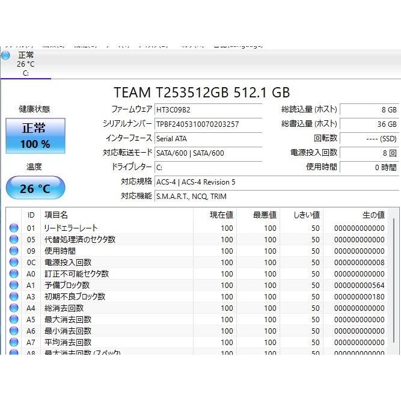The width and height of the screenshot is (401, 401).
Task: Click the status orb for row A3
Action: 14,296
